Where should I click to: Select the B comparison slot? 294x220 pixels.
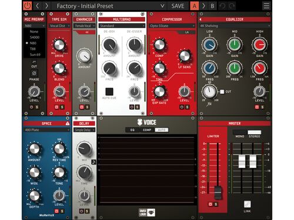pos(212,6)
